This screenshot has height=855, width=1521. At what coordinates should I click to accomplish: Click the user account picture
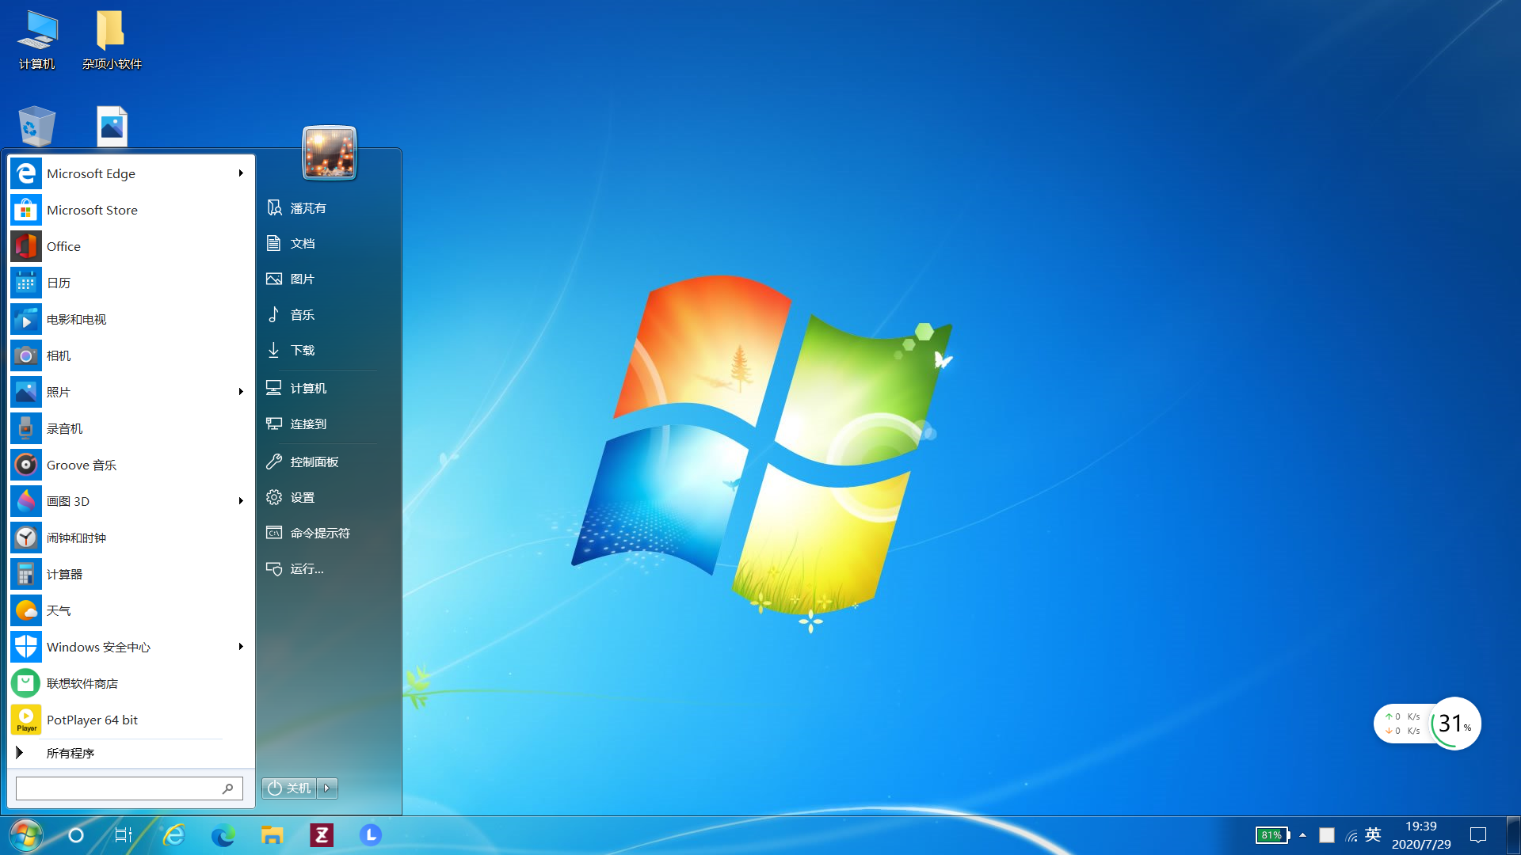(x=330, y=153)
